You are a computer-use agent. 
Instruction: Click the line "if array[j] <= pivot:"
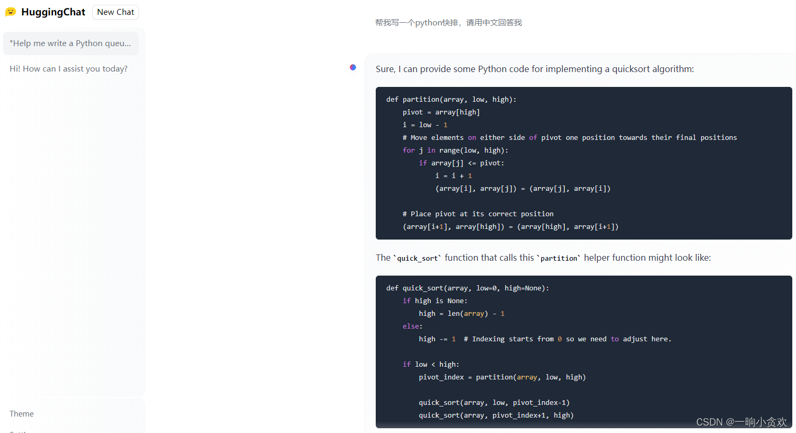[462, 163]
